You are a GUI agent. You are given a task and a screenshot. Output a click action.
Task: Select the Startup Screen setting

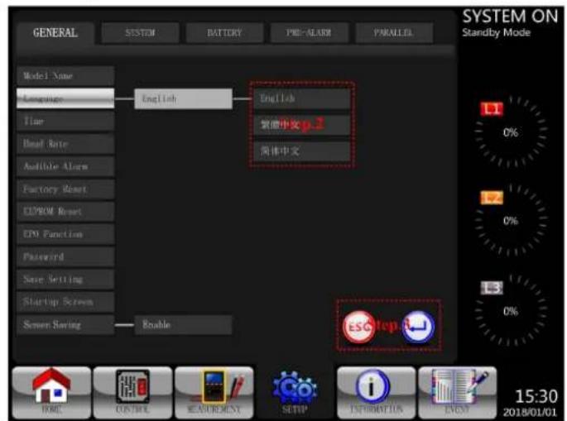coord(65,302)
